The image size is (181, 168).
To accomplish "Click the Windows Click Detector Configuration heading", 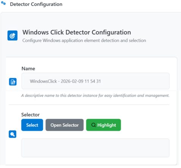I will tap(77, 32).
